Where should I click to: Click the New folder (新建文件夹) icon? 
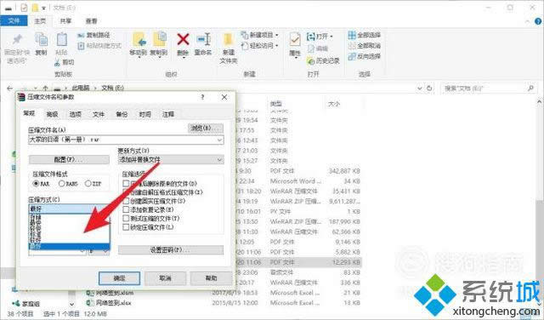pos(229,40)
